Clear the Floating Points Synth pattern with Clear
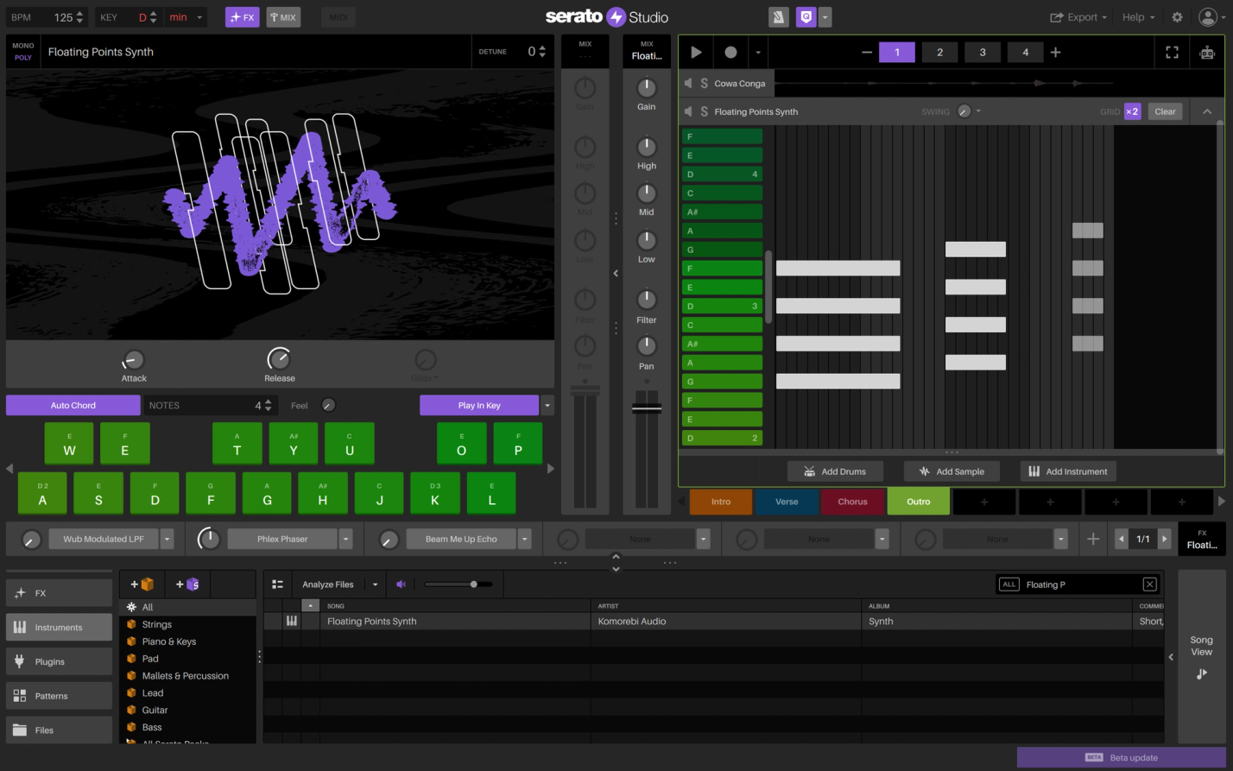 [x=1165, y=111]
